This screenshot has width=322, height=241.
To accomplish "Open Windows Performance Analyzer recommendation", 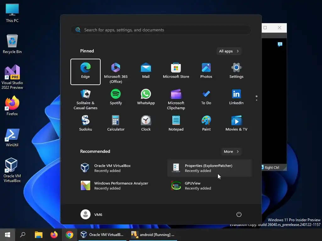I will coord(119,186).
